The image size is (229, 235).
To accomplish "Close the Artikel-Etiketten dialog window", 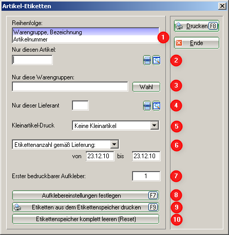I will [x=222, y=6].
